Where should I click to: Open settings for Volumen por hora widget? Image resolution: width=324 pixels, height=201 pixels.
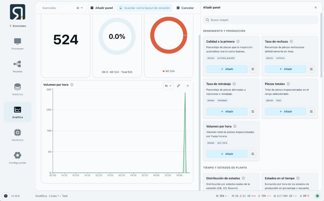point(253,154)
